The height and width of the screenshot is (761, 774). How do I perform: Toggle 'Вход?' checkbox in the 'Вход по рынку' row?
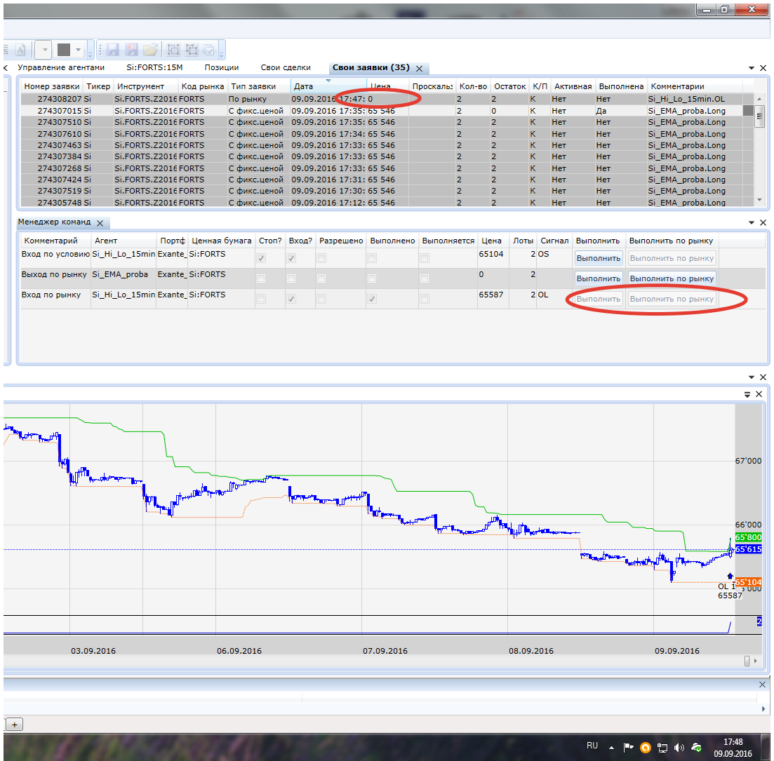pos(292,299)
